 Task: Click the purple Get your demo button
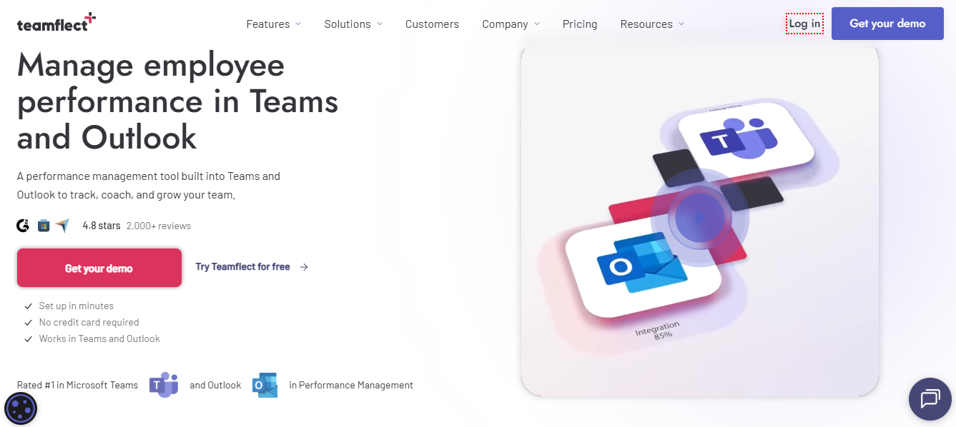coord(887,24)
